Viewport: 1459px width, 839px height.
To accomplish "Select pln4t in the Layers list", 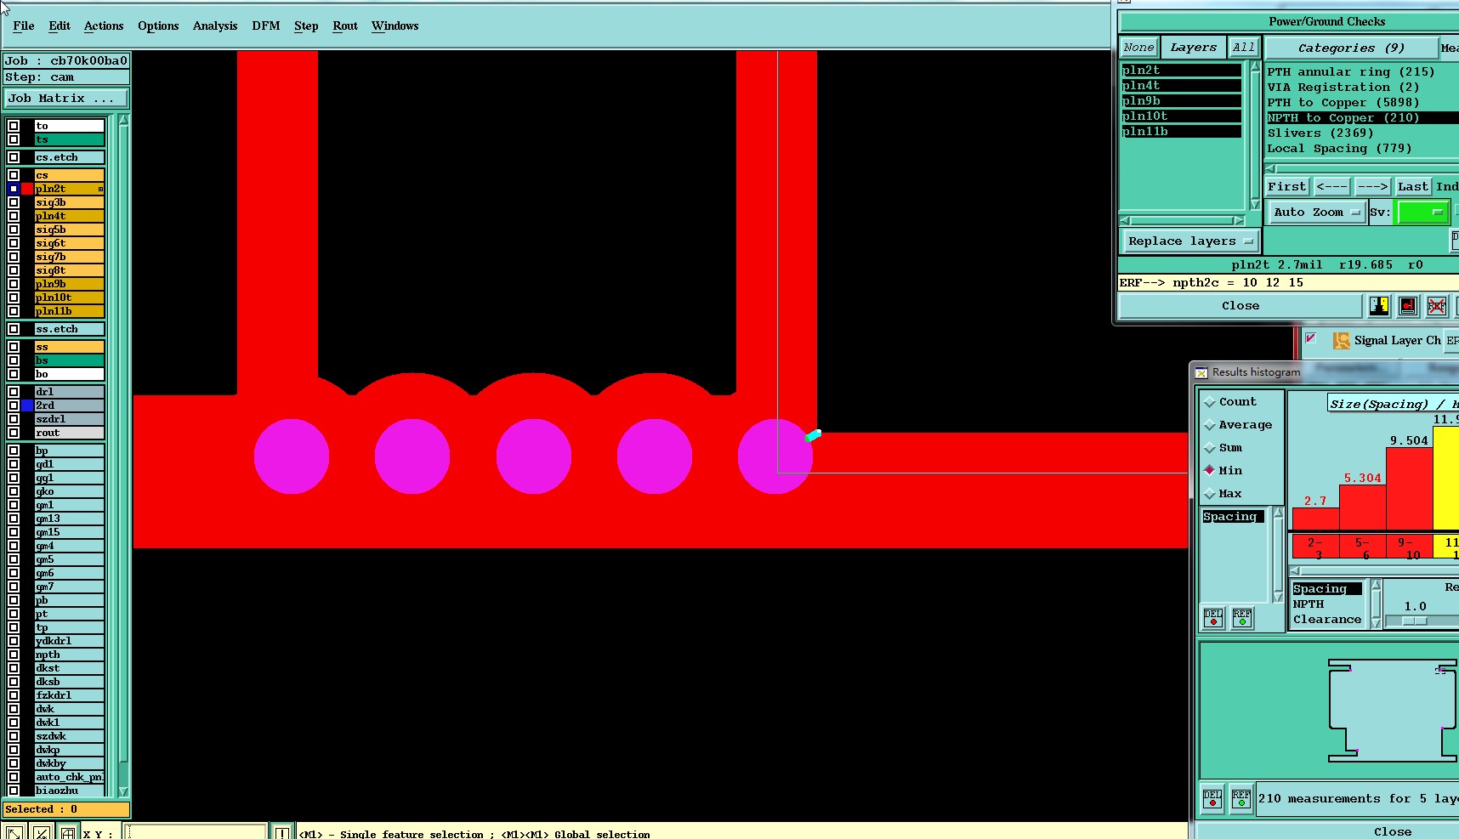I will click(x=1181, y=86).
